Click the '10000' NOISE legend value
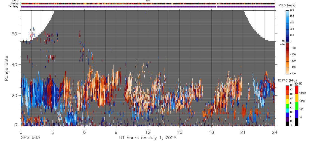 tap(303, 93)
